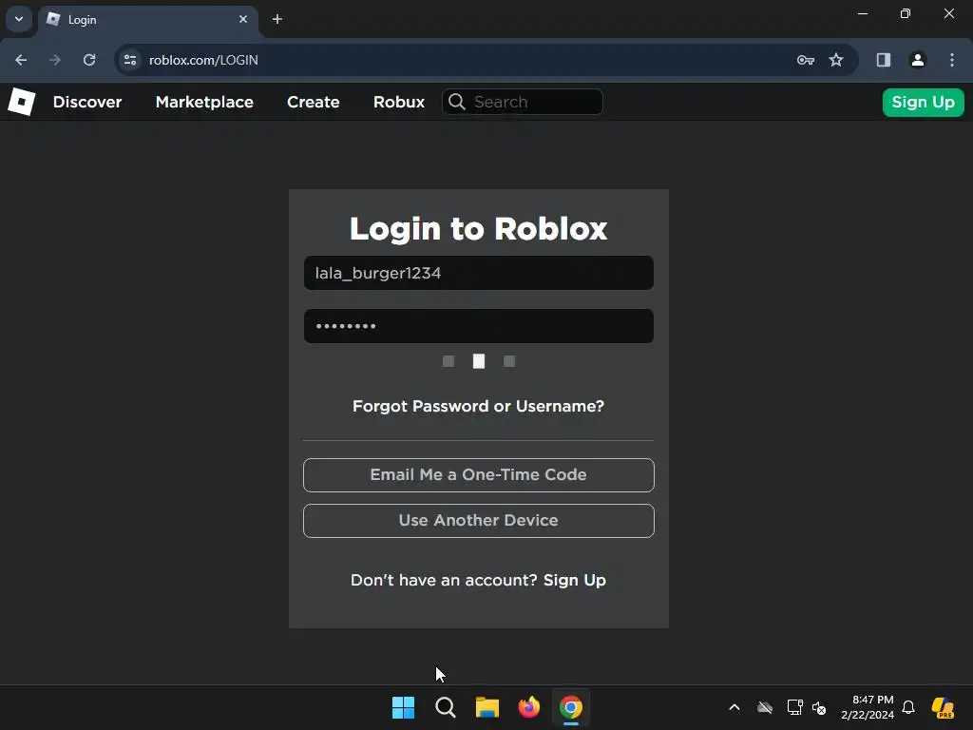Select the Login tab

click(147, 20)
